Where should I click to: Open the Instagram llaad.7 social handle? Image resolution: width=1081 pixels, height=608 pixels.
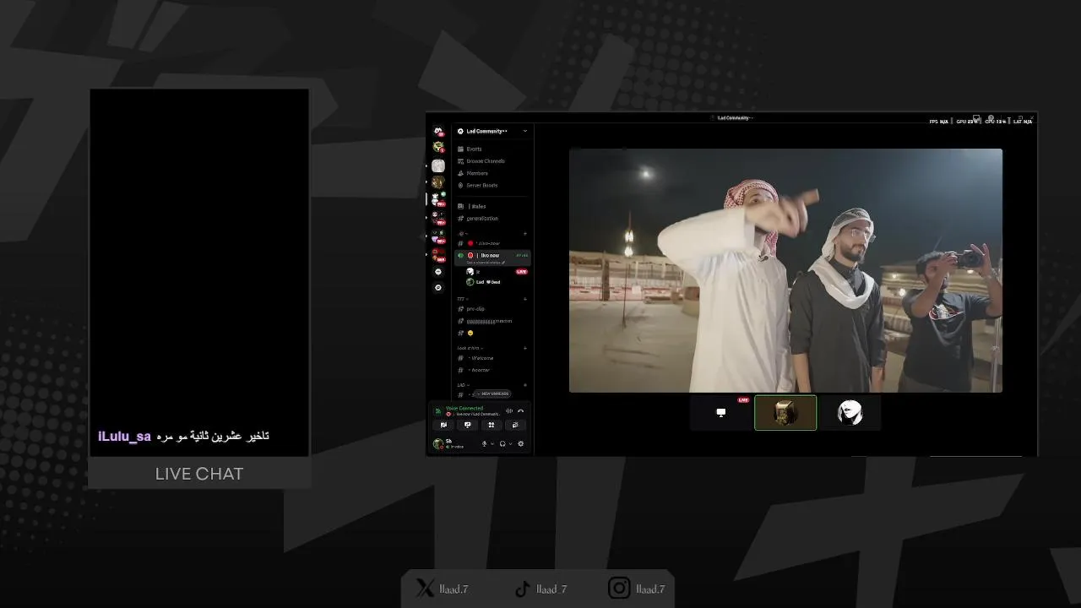point(636,589)
